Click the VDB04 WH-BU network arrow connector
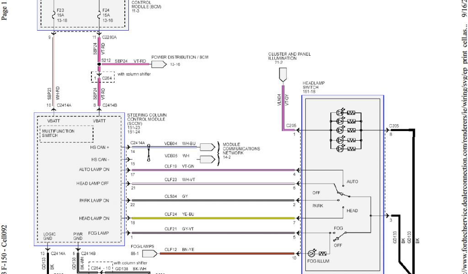 207,147
